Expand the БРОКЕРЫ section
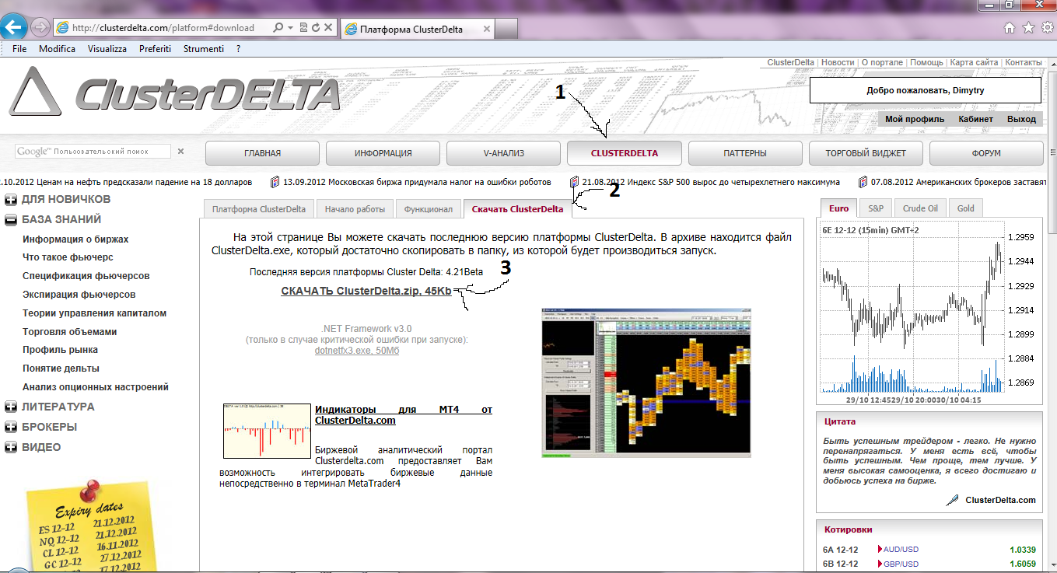This screenshot has height=573, width=1057. [x=11, y=427]
